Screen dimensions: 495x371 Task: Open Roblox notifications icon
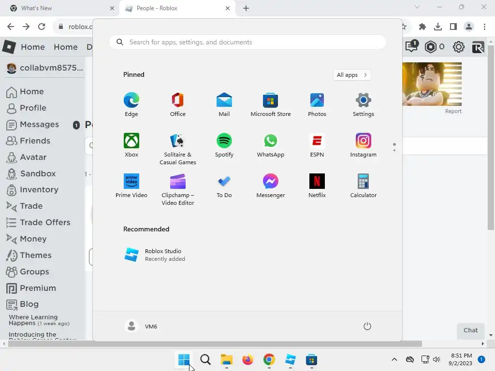[x=412, y=46]
